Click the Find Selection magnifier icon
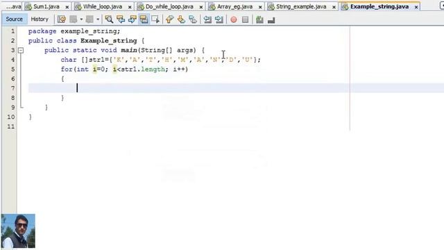This screenshot has height=250, width=444. coord(109,19)
